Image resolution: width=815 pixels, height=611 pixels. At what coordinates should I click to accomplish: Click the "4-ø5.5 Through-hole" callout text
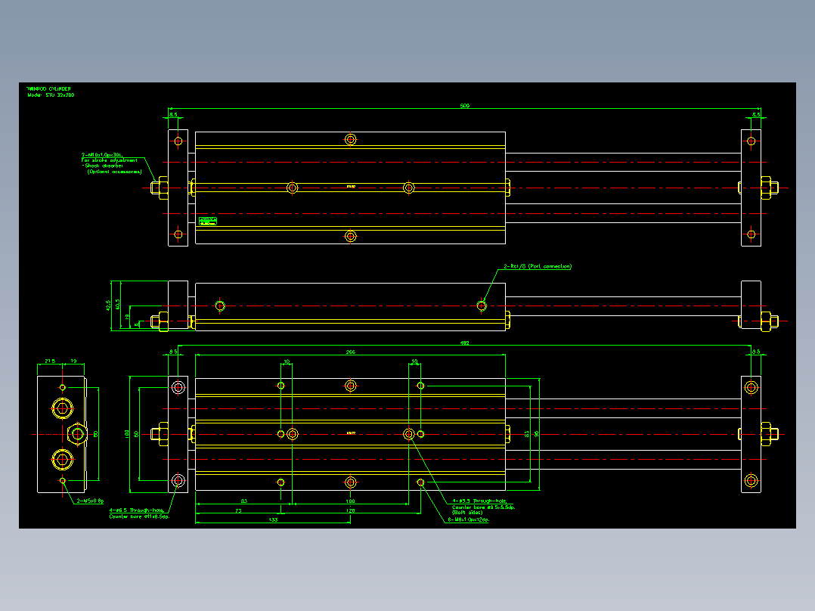[x=479, y=501]
